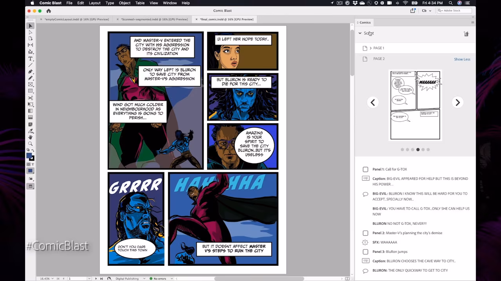Click the import script icon in Comics panel
The height and width of the screenshot is (281, 501).
[466, 34]
